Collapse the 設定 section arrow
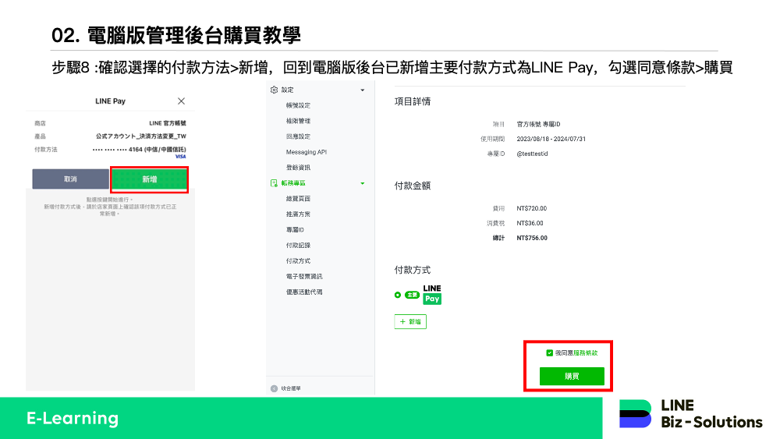The image size is (780, 439). [x=362, y=90]
